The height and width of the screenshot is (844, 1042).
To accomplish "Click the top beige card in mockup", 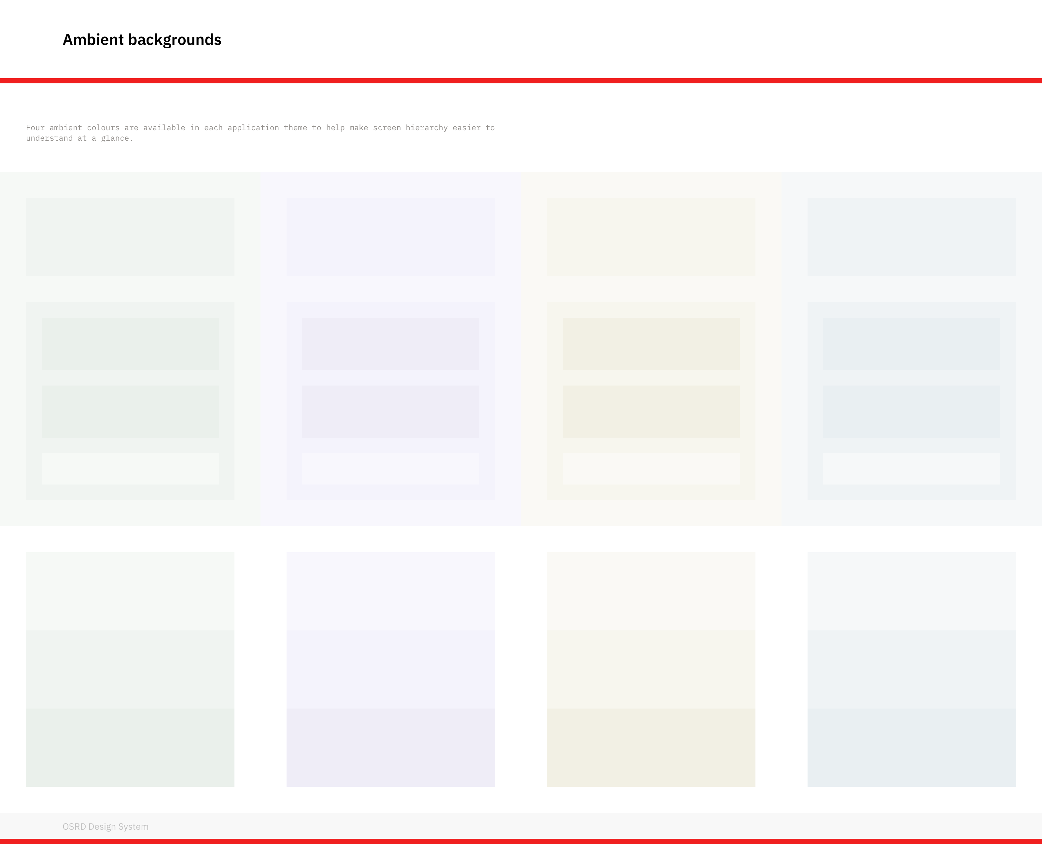I will pos(651,237).
